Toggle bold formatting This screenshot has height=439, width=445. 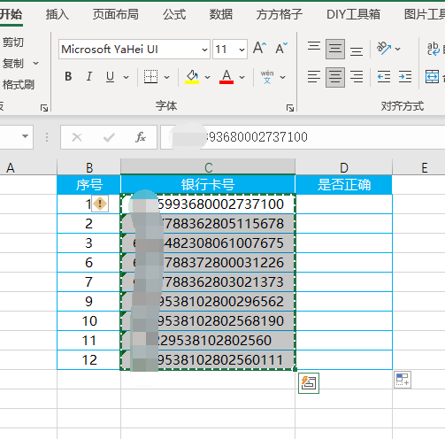pyautogui.click(x=68, y=77)
